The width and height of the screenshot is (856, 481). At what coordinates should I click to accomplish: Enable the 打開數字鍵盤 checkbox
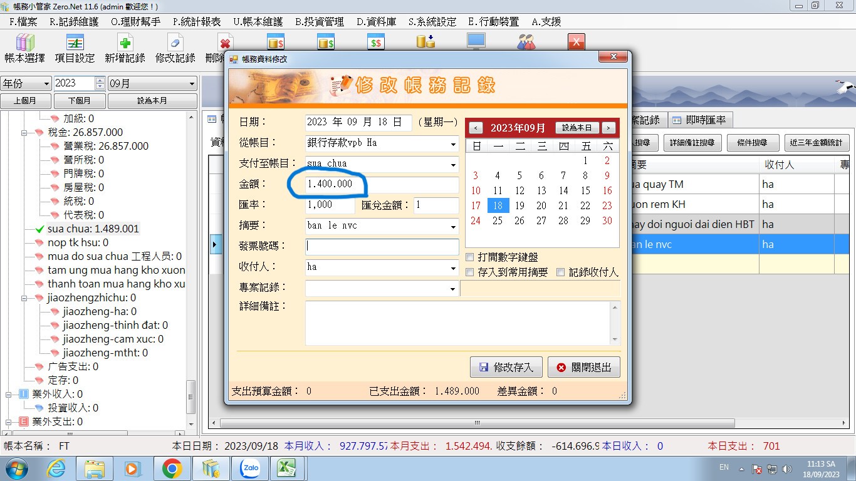point(470,257)
